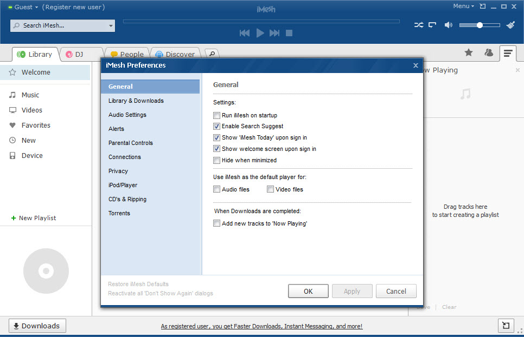Click the previous track button
The height and width of the screenshot is (337, 524).
pyautogui.click(x=245, y=33)
